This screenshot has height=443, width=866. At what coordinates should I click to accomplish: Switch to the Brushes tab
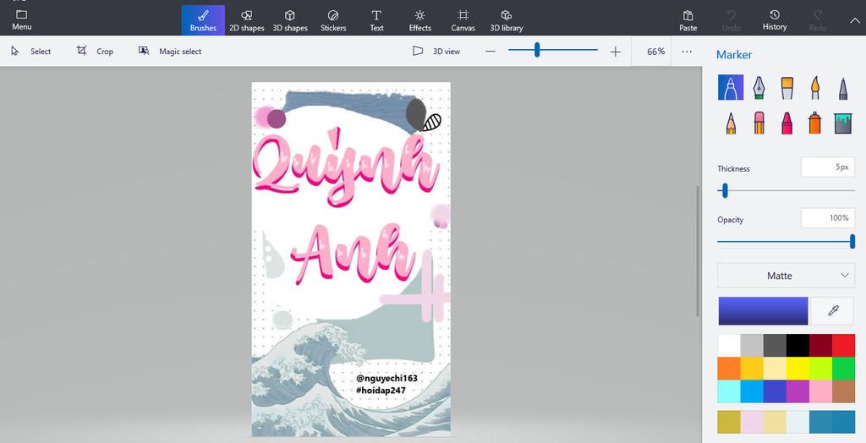[x=203, y=20]
